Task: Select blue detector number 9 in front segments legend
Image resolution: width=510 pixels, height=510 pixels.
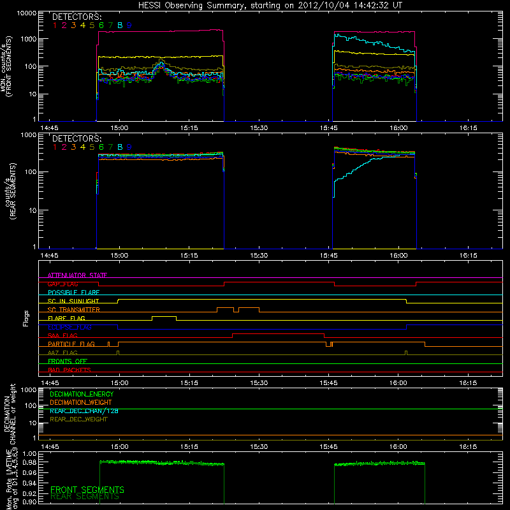Action: coord(129,25)
